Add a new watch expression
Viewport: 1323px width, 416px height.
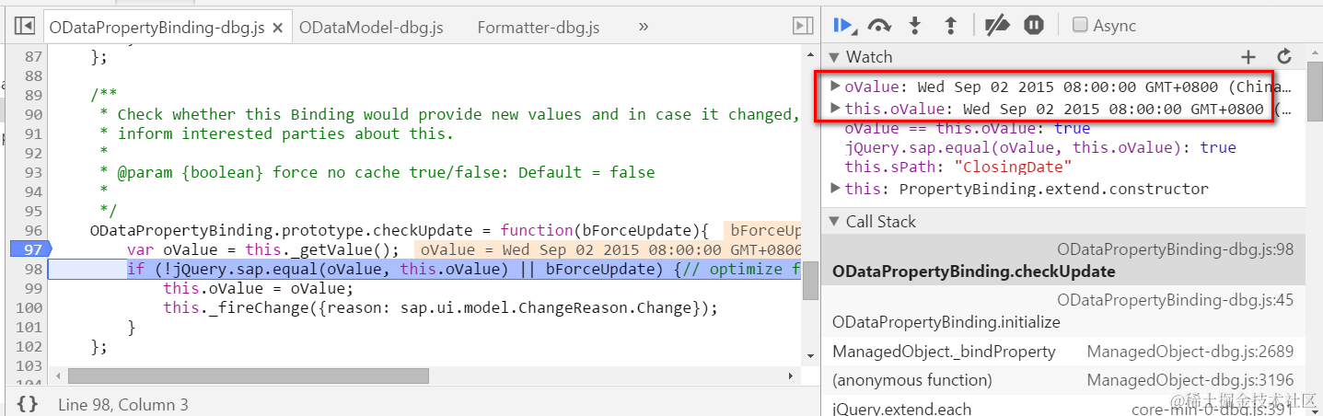[x=1248, y=57]
